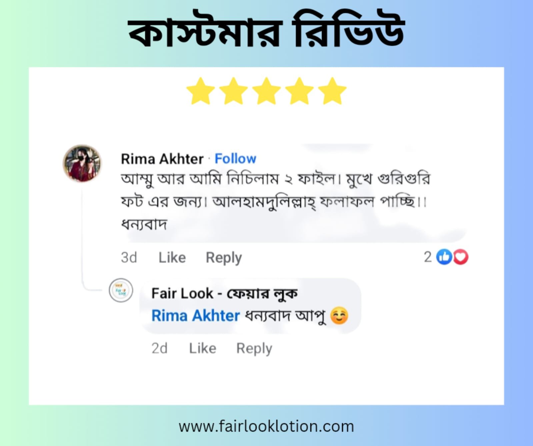This screenshot has width=533, height=446.
Task: Open the Fair Look - ফেয়ার লুক page name
Action: click(x=224, y=294)
